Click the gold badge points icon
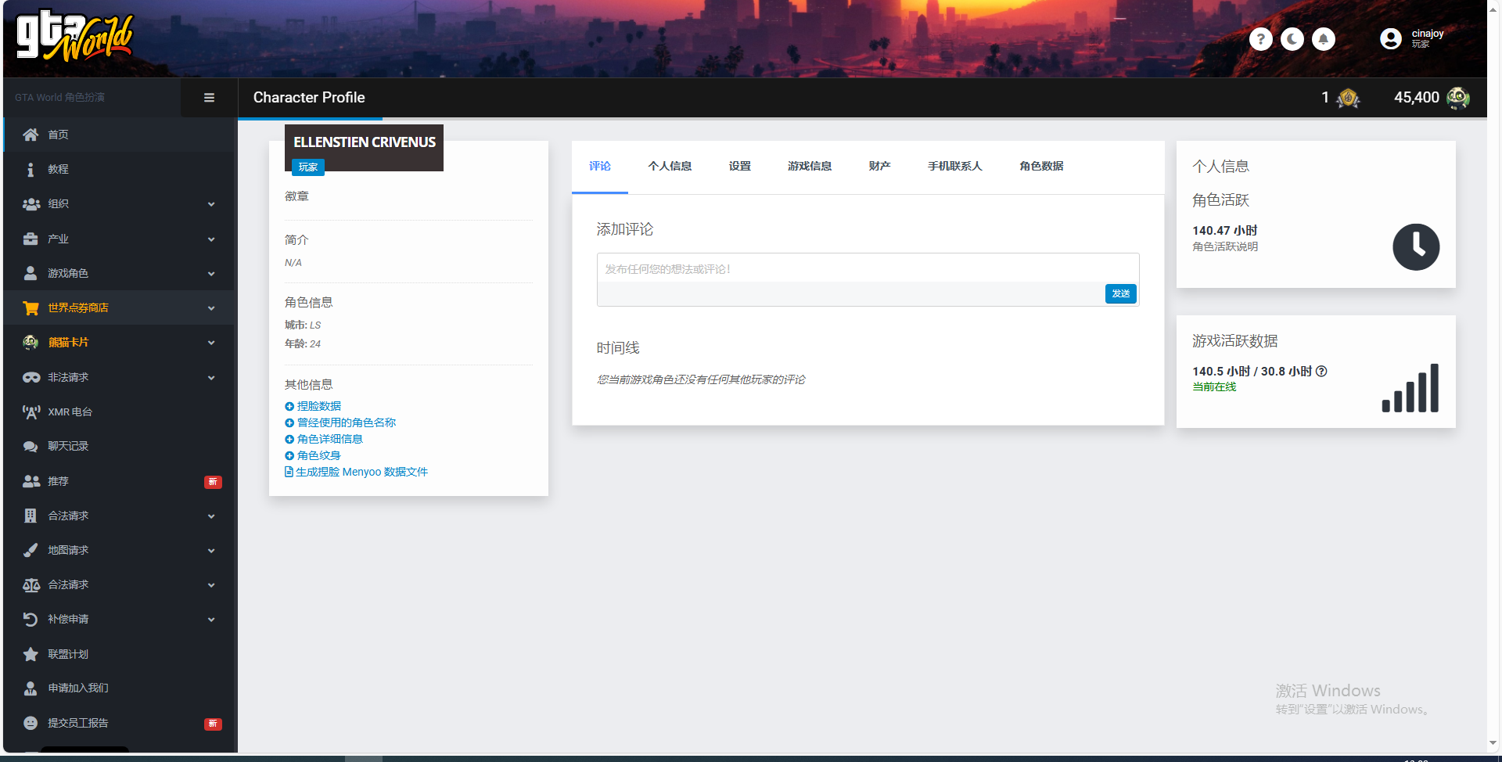Screen dimensions: 1502x762 (1348, 98)
